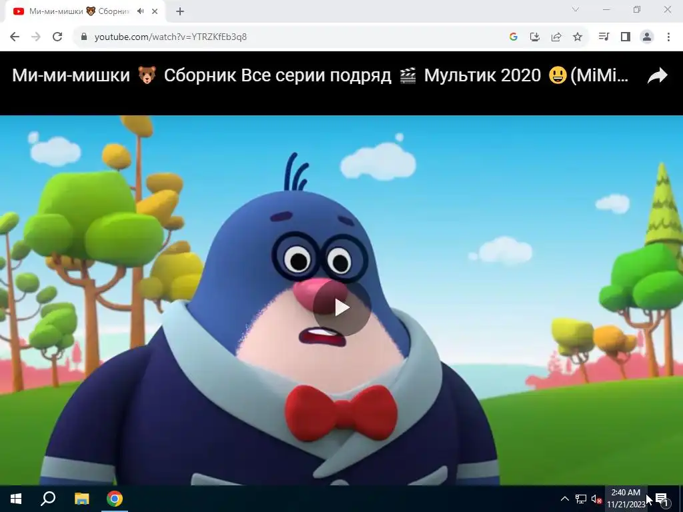Image resolution: width=683 pixels, height=512 pixels.
Task: Open the Chrome profile avatar menu
Action: tap(647, 37)
